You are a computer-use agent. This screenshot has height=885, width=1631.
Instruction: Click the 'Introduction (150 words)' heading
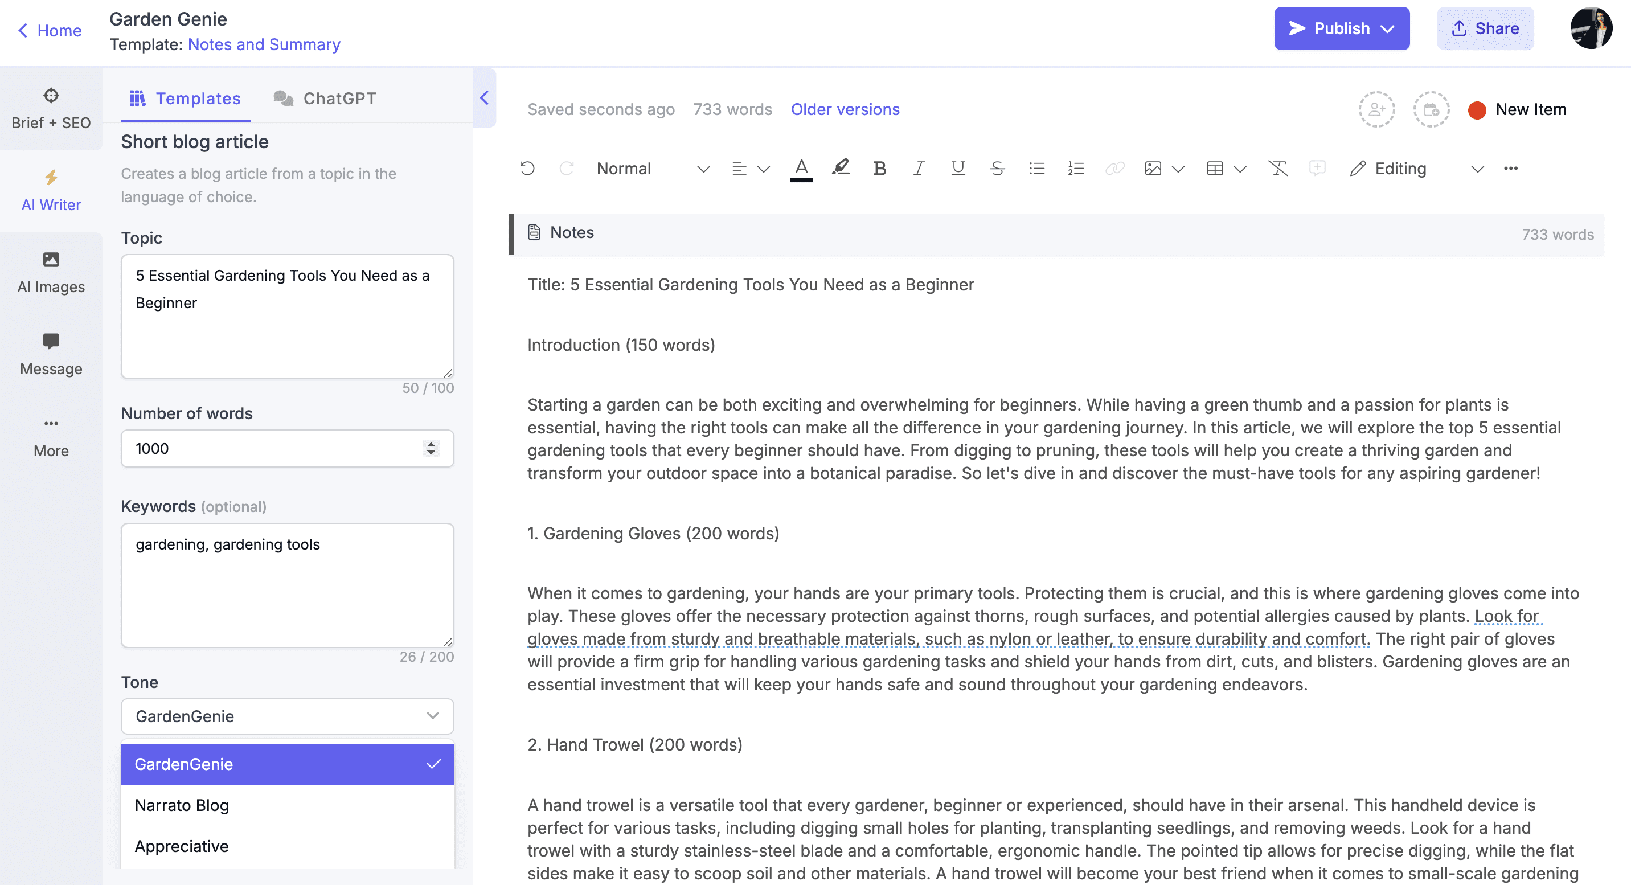(x=621, y=345)
